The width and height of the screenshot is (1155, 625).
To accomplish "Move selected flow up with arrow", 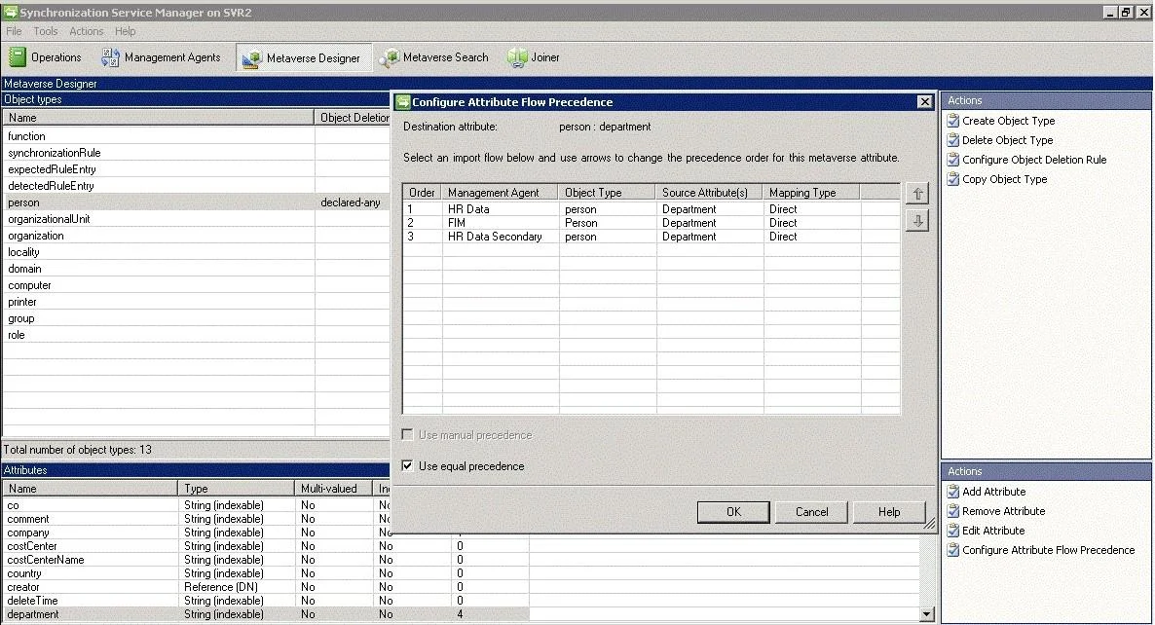I will click(917, 194).
